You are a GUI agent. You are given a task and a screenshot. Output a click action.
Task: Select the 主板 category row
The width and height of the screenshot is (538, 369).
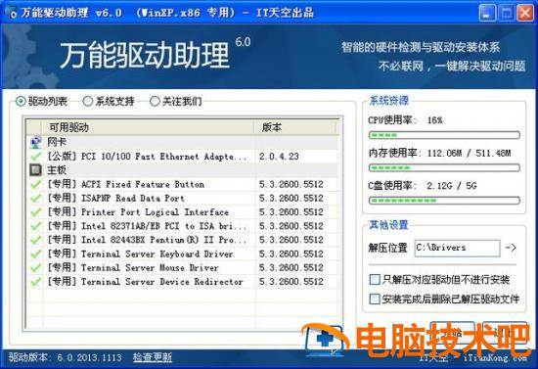point(182,170)
